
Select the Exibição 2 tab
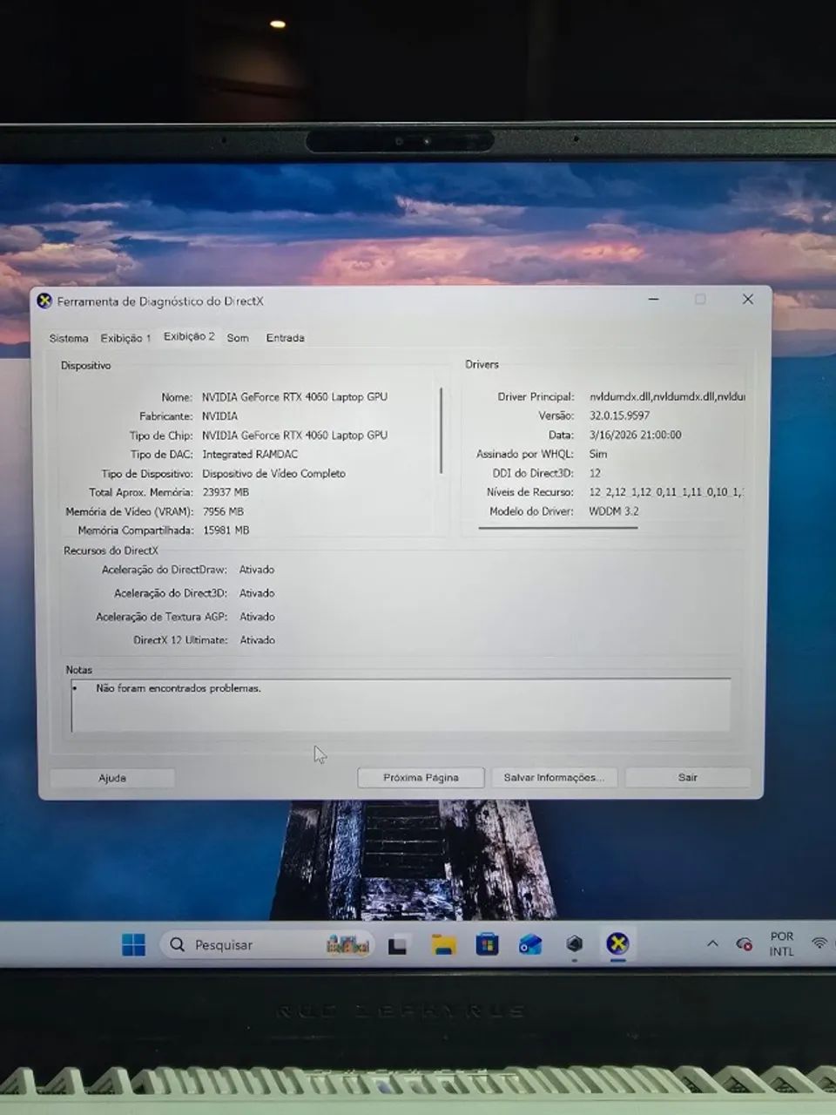point(189,336)
